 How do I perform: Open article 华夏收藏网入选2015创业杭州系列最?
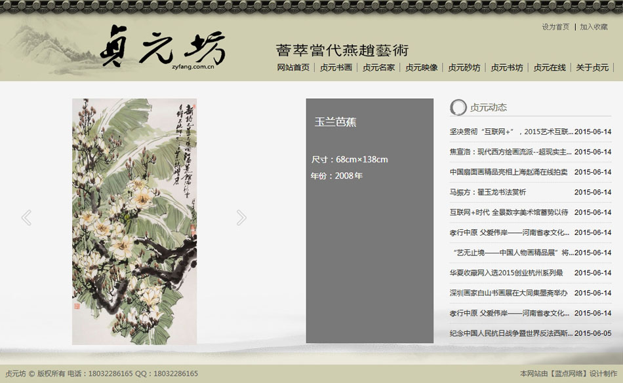point(506,273)
